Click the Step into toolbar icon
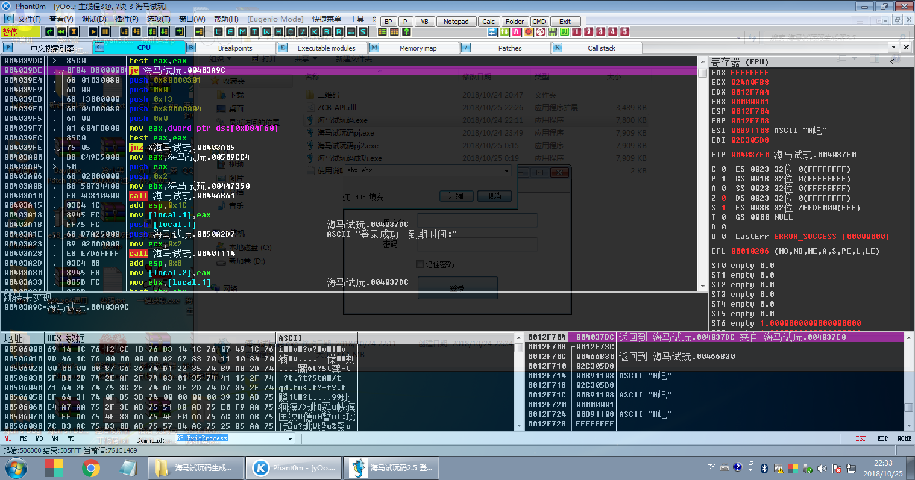Image resolution: width=915 pixels, height=480 pixels. pos(125,31)
